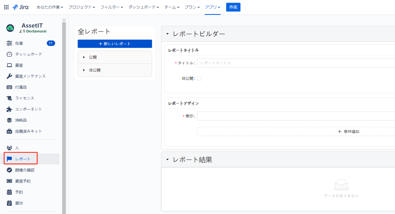Collapse the レポートビルダー section
395x214 pixels.
(x=167, y=34)
